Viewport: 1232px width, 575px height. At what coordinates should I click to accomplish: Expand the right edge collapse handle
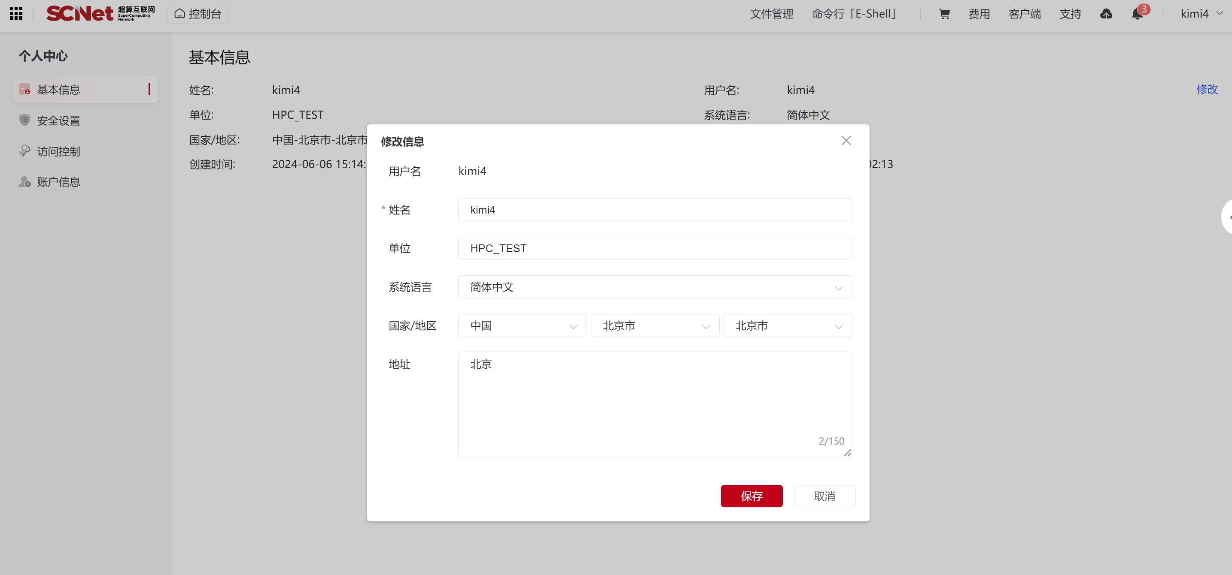point(1228,217)
